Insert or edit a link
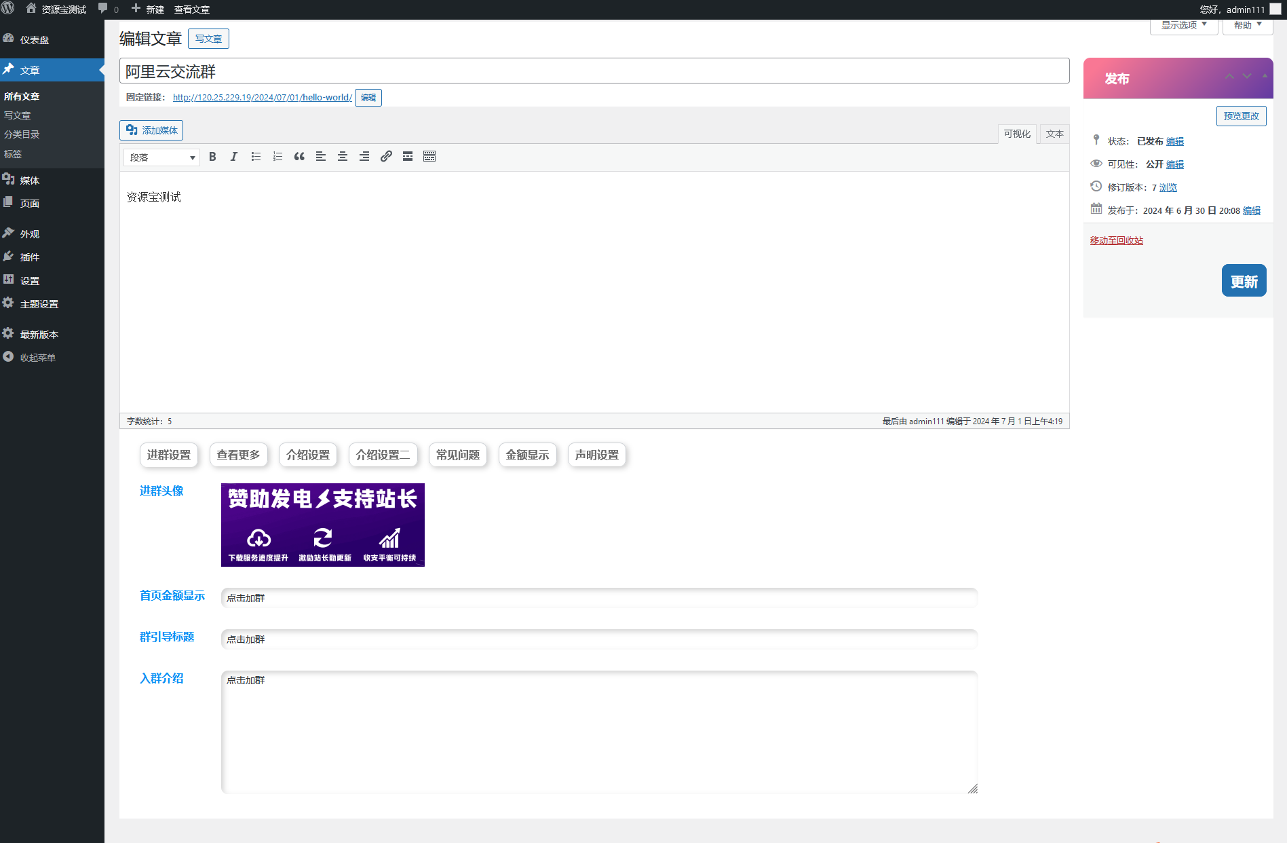 coord(386,157)
